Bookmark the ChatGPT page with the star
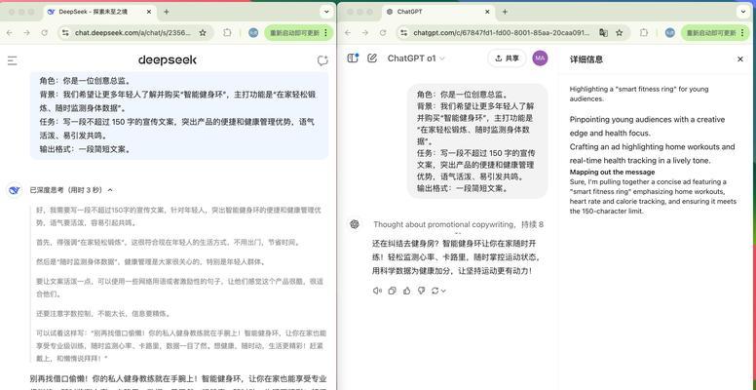756x390 pixels. coord(620,33)
